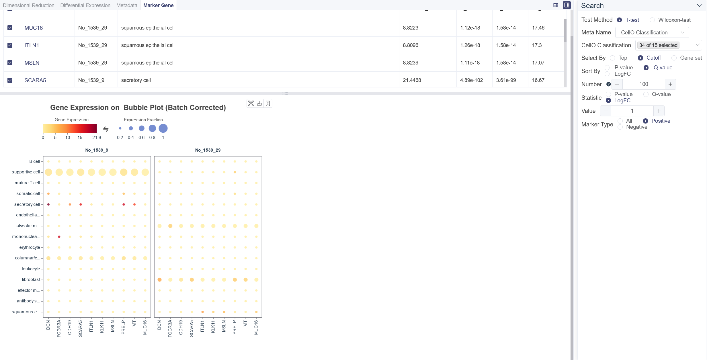Download the bubble plot image
Viewport: 707px width, 360px height.
pos(259,103)
